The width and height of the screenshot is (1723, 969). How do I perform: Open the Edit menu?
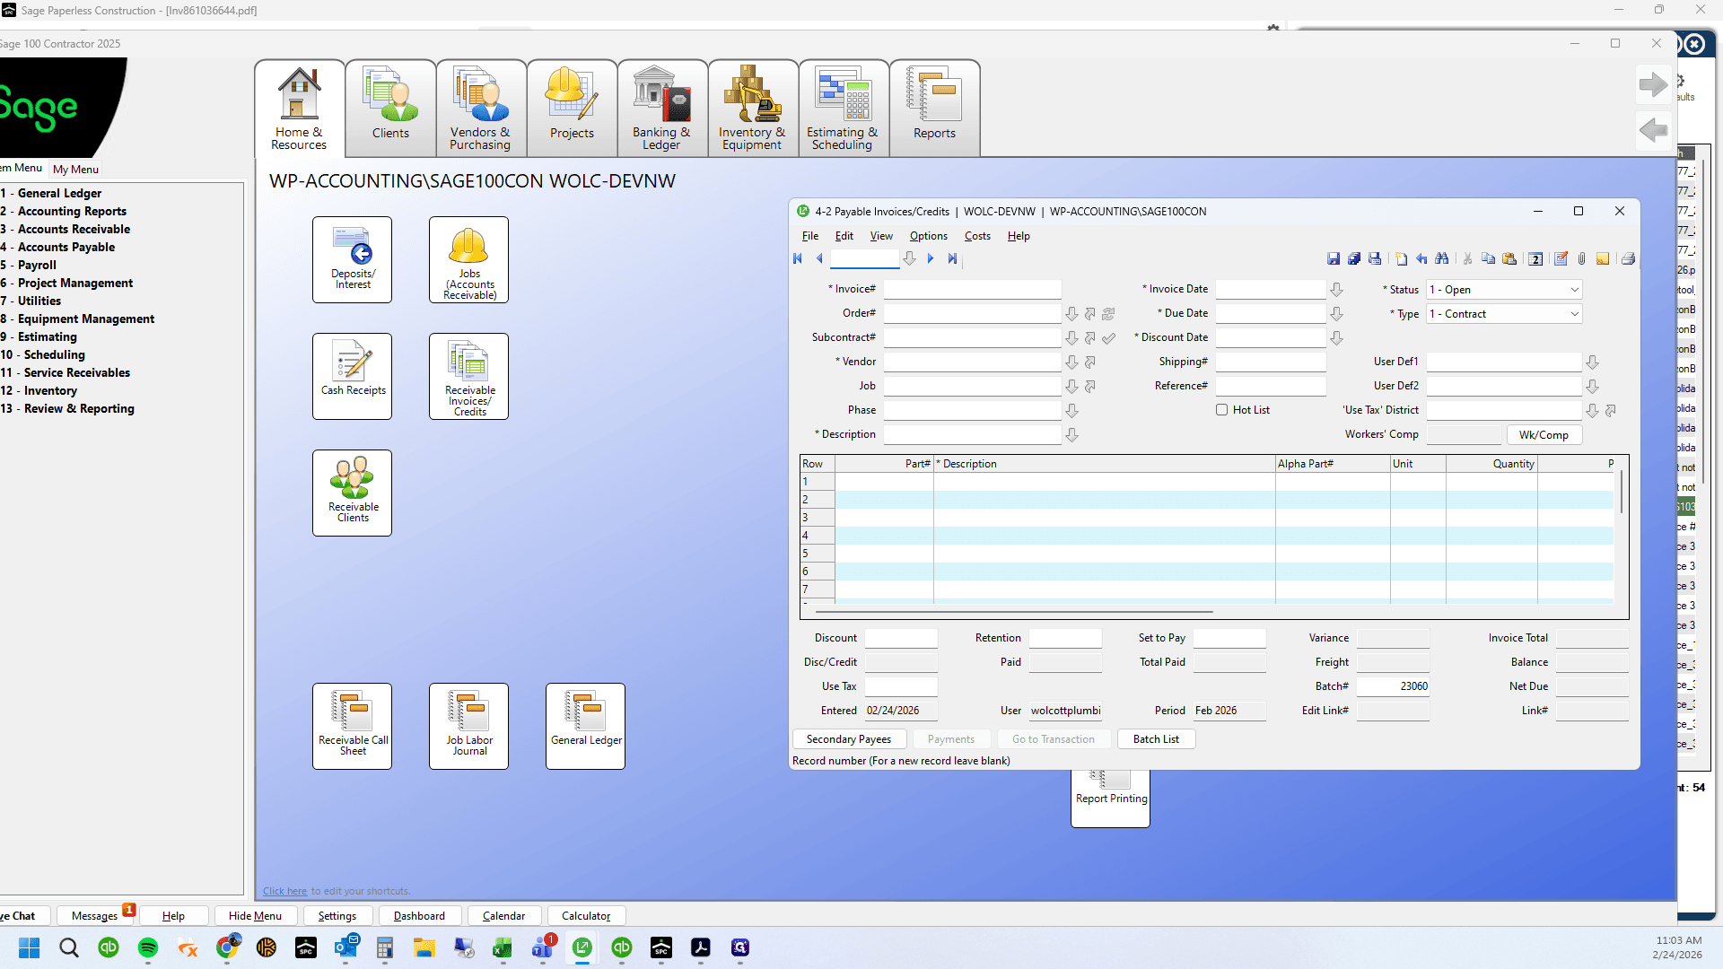pyautogui.click(x=844, y=236)
